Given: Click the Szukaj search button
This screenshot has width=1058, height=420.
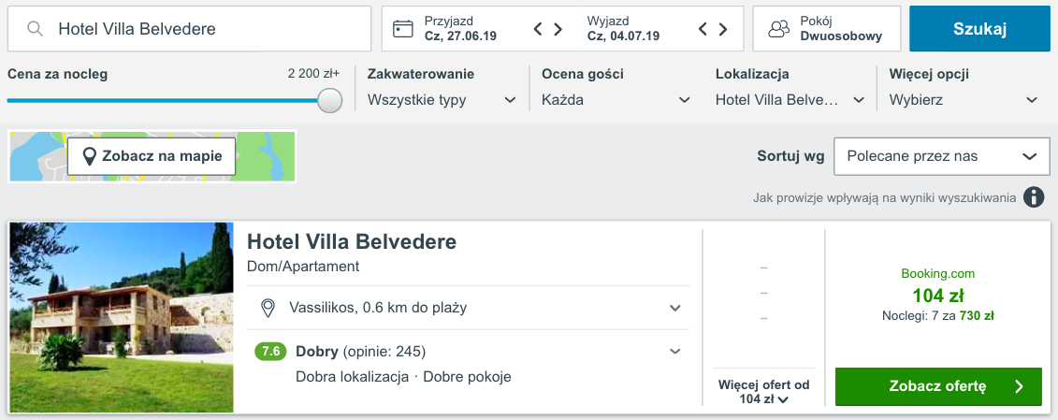Looking at the screenshot, I should point(979,29).
